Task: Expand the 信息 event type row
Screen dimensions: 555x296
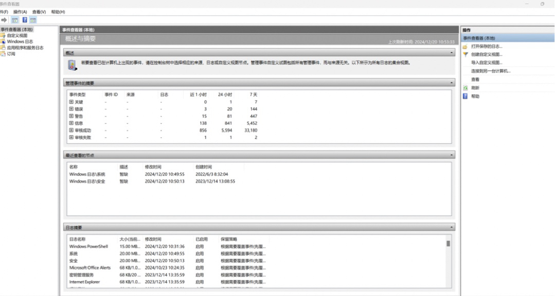Action: [71, 123]
